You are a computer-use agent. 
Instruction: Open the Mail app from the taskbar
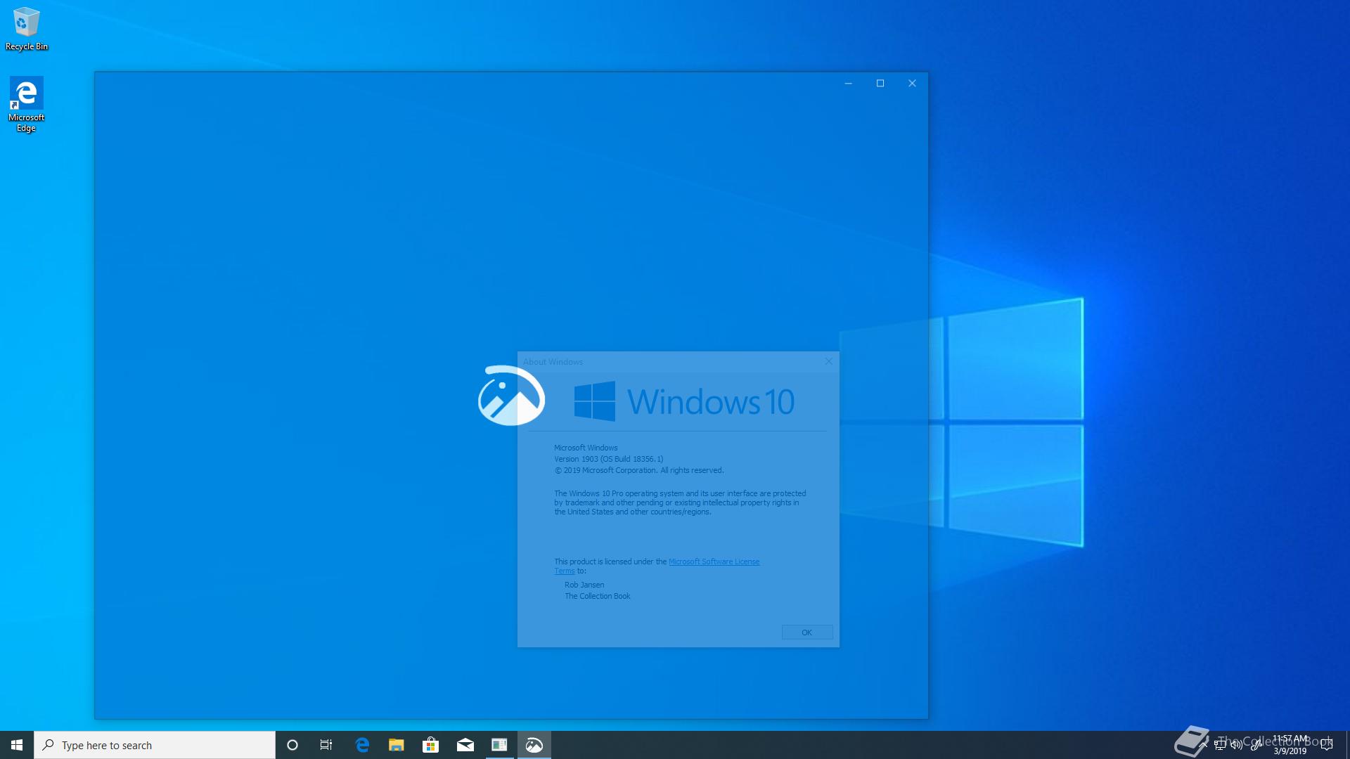[x=465, y=745]
